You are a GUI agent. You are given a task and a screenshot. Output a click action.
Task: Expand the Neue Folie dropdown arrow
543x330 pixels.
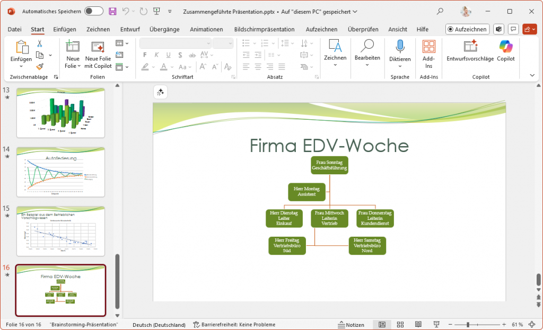coord(79,66)
